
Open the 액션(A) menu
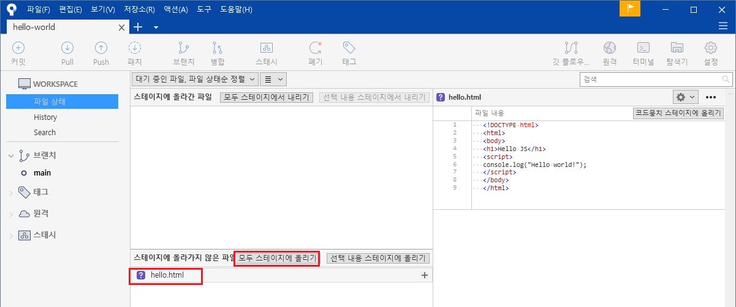click(x=175, y=10)
